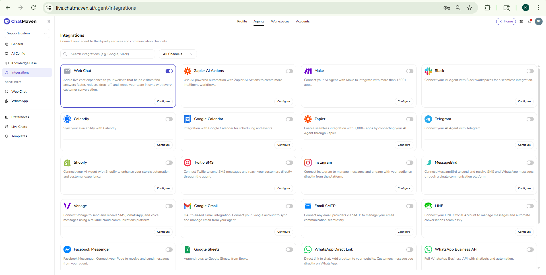Disable the Web Chat integration toggle
The height and width of the screenshot is (275, 546).
pyautogui.click(x=169, y=71)
